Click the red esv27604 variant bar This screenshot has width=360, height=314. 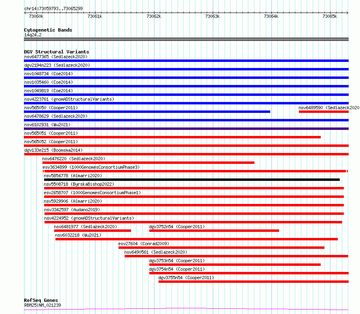(221, 248)
